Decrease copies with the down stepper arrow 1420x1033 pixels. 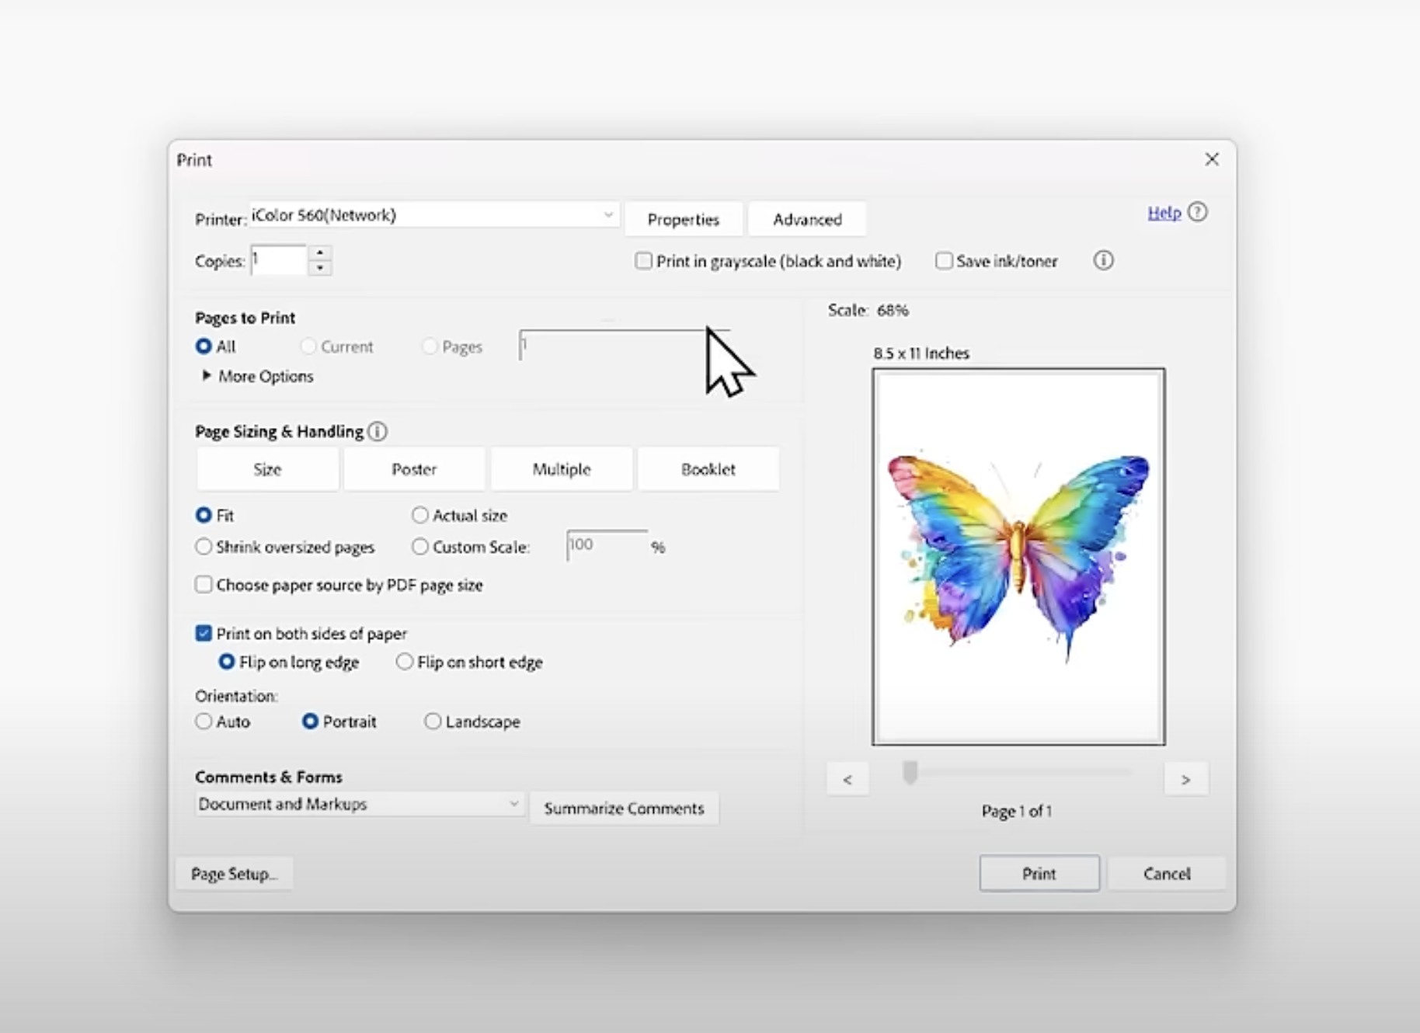[320, 268]
